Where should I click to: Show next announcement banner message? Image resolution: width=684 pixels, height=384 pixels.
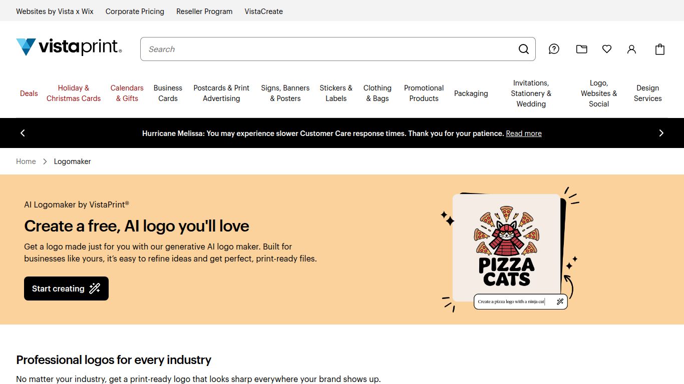click(661, 133)
